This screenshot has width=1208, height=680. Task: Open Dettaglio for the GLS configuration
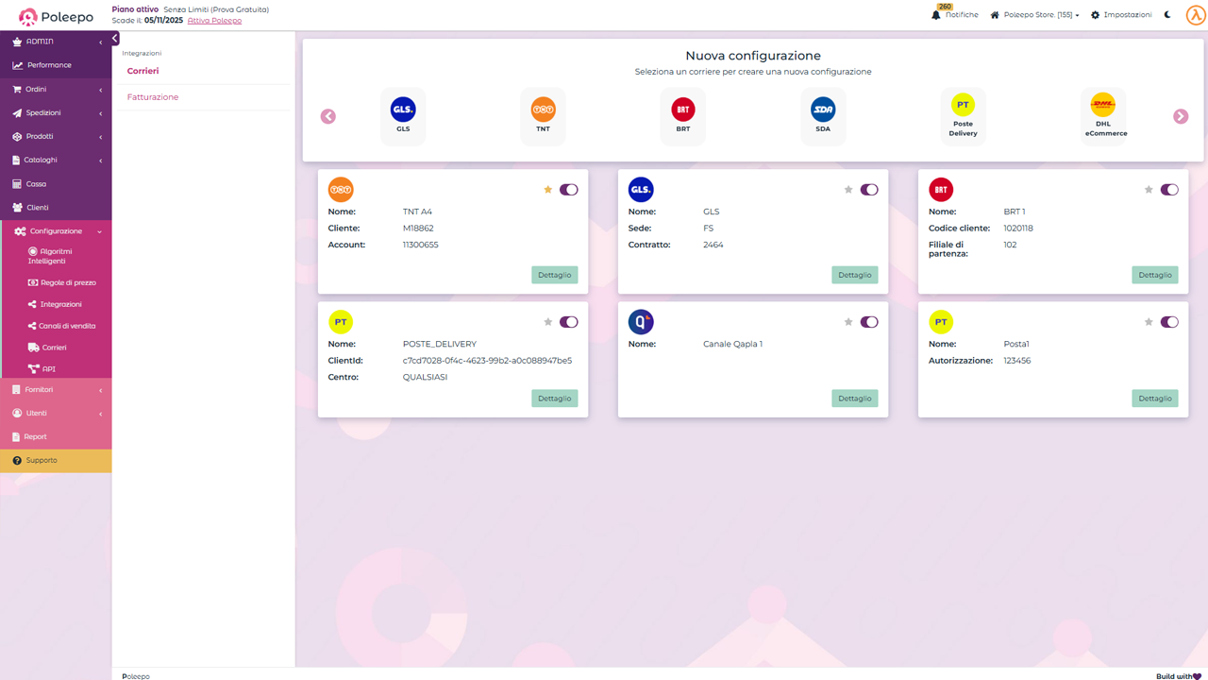click(855, 275)
